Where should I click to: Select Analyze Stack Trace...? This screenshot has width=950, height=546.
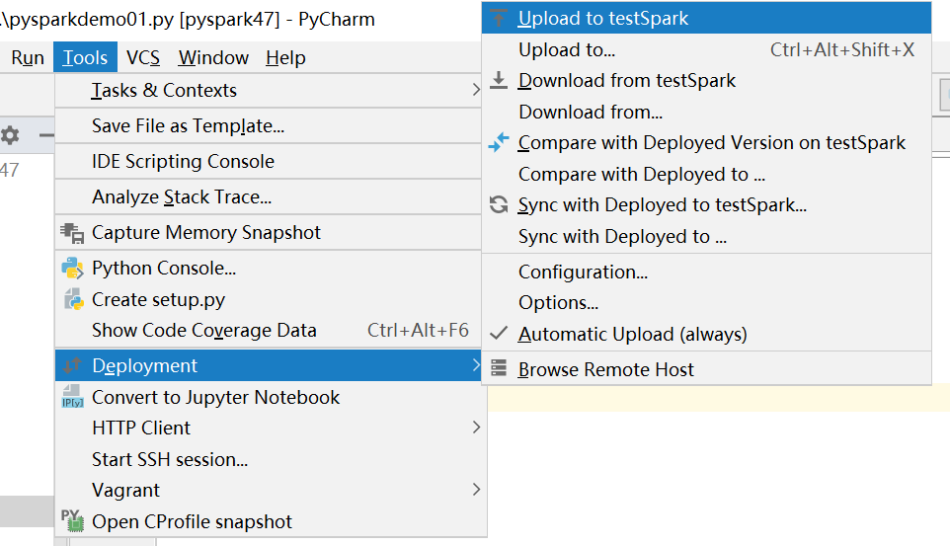pos(269,196)
